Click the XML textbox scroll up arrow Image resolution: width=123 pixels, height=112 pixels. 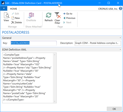(x=55, y=55)
